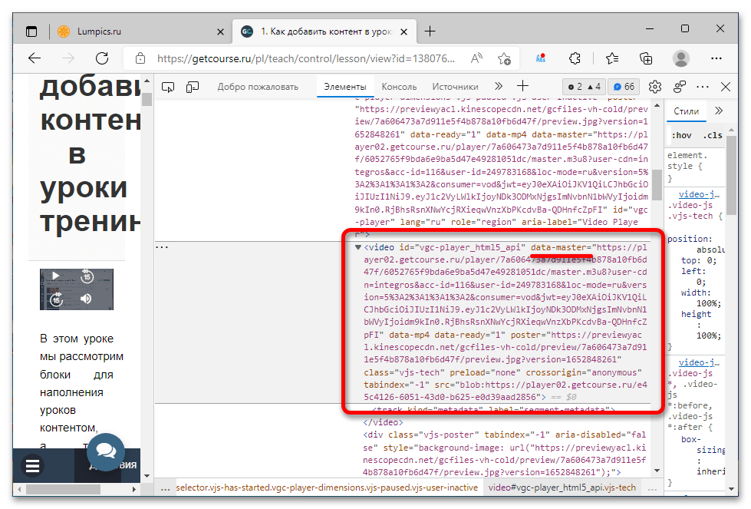Image resolution: width=751 pixels, height=509 pixels.
Task: Open the feedback icon in DevTools
Action: click(679, 87)
